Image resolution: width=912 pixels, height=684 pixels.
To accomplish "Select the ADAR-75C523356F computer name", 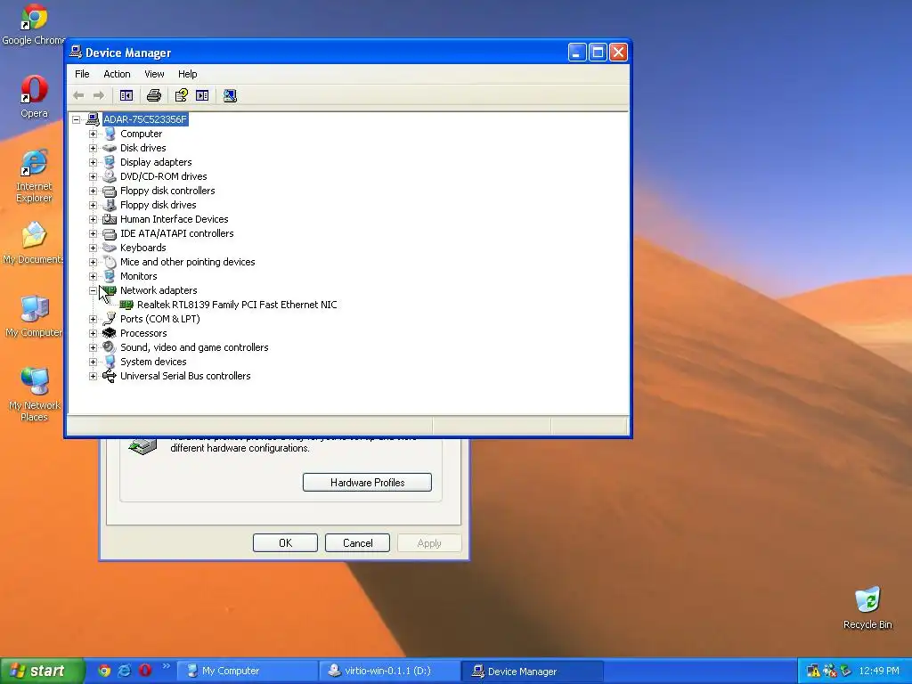I will (x=145, y=120).
